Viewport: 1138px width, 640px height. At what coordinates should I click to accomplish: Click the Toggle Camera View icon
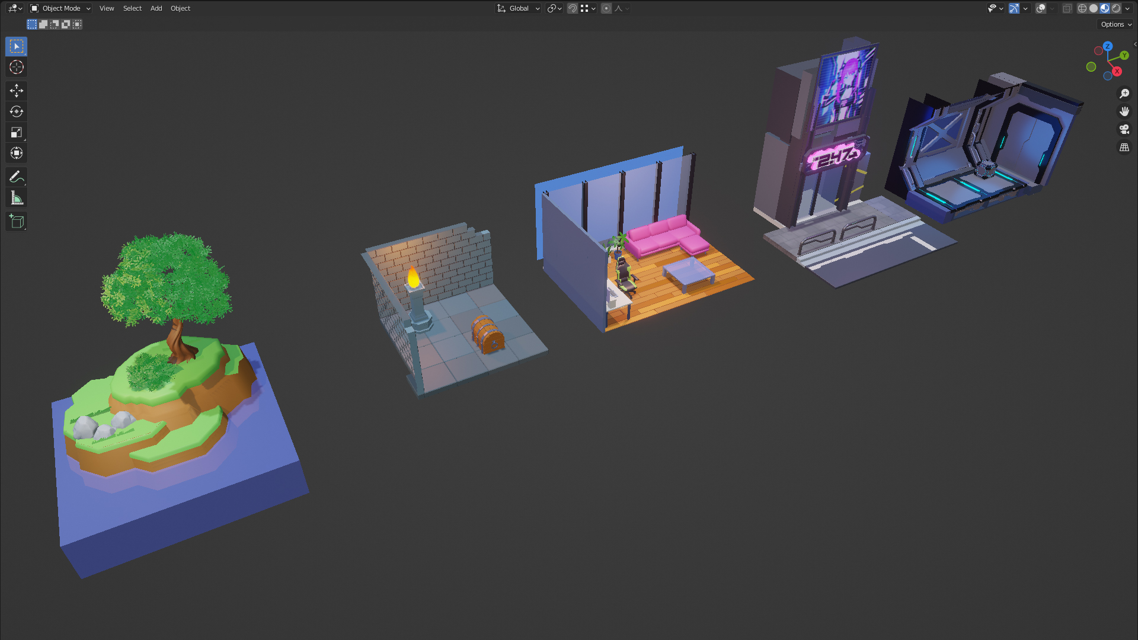click(x=1124, y=129)
